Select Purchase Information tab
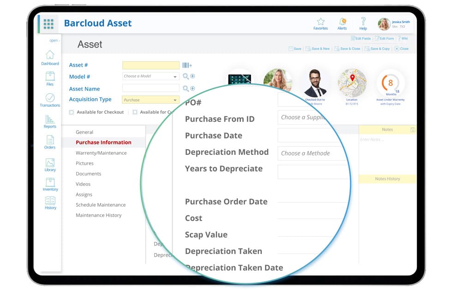This screenshot has width=451, height=290. click(103, 142)
